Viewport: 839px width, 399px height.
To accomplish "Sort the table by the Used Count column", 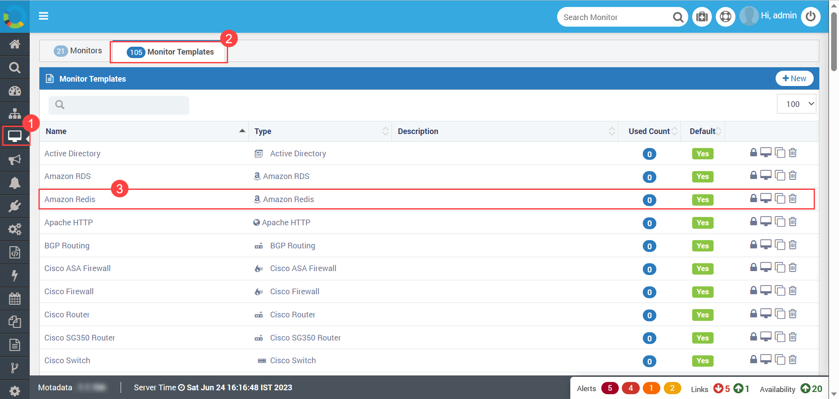I will coord(649,131).
